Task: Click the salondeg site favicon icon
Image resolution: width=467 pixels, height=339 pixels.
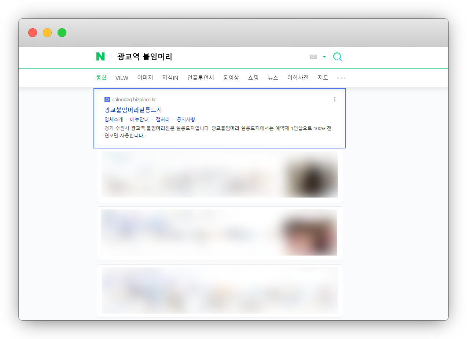Action: 107,99
